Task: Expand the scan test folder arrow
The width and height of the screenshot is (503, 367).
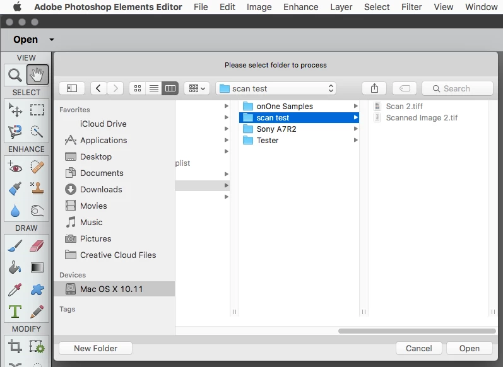Action: click(355, 118)
